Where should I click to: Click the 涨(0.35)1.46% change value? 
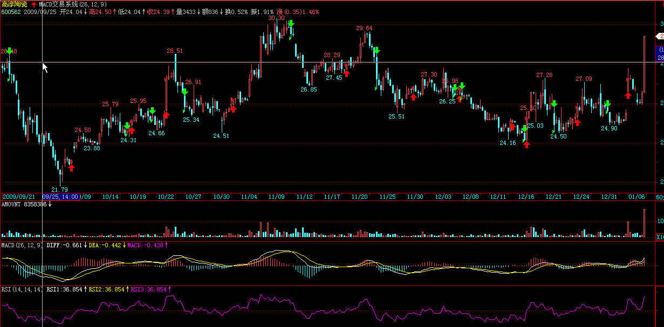pyautogui.click(x=297, y=11)
